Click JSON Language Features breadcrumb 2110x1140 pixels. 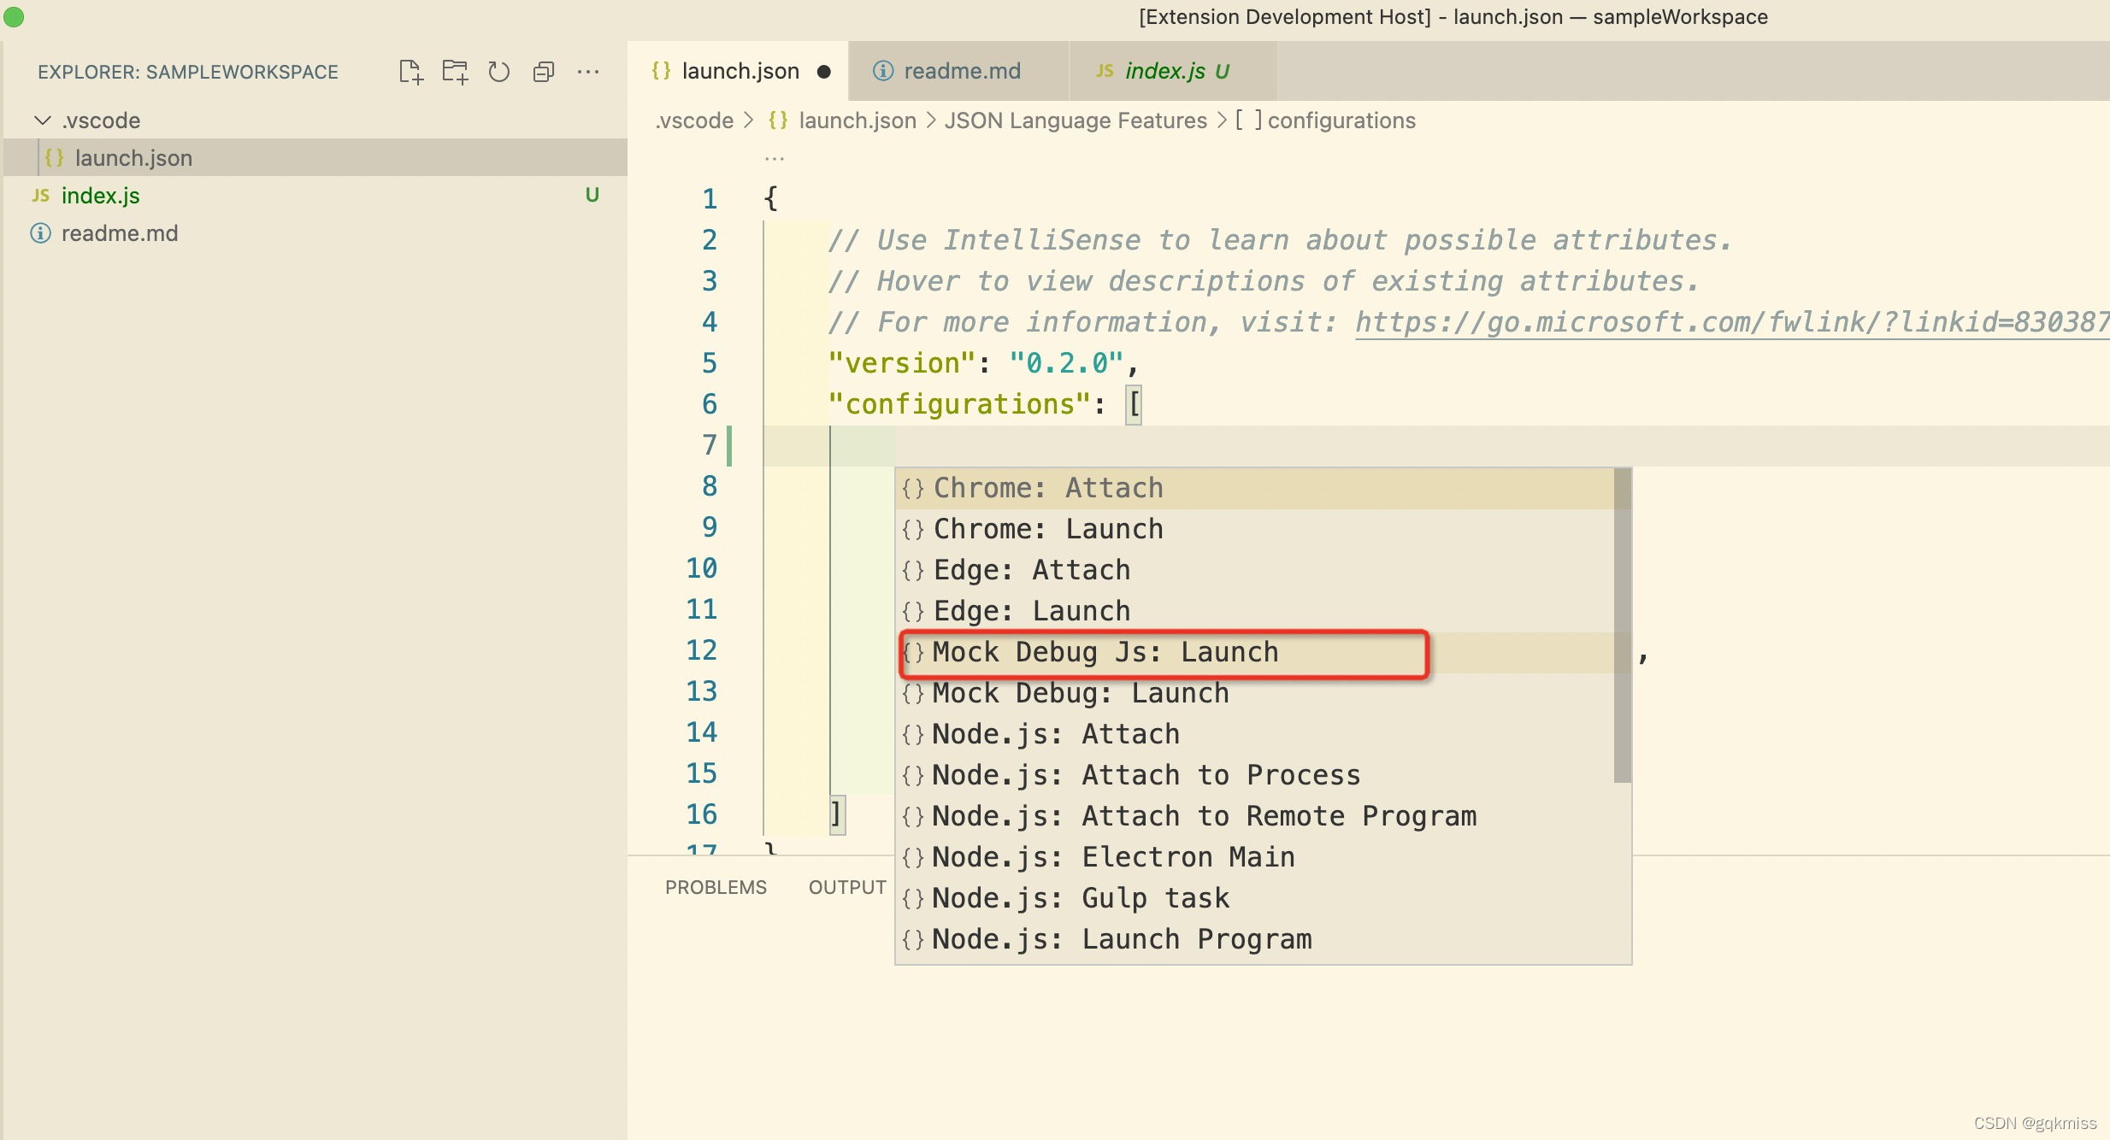click(1076, 120)
